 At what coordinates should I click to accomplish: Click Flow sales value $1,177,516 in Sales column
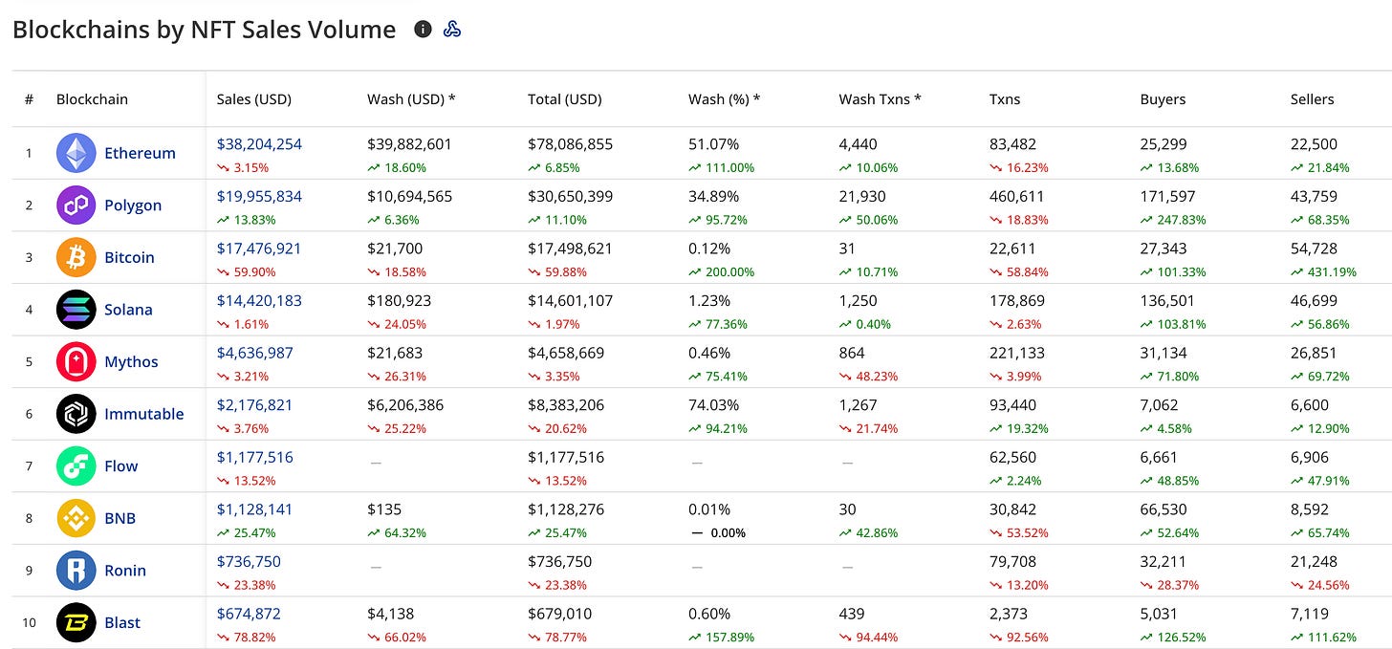pos(255,457)
